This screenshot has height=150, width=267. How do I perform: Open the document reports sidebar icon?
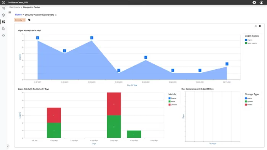3,29
